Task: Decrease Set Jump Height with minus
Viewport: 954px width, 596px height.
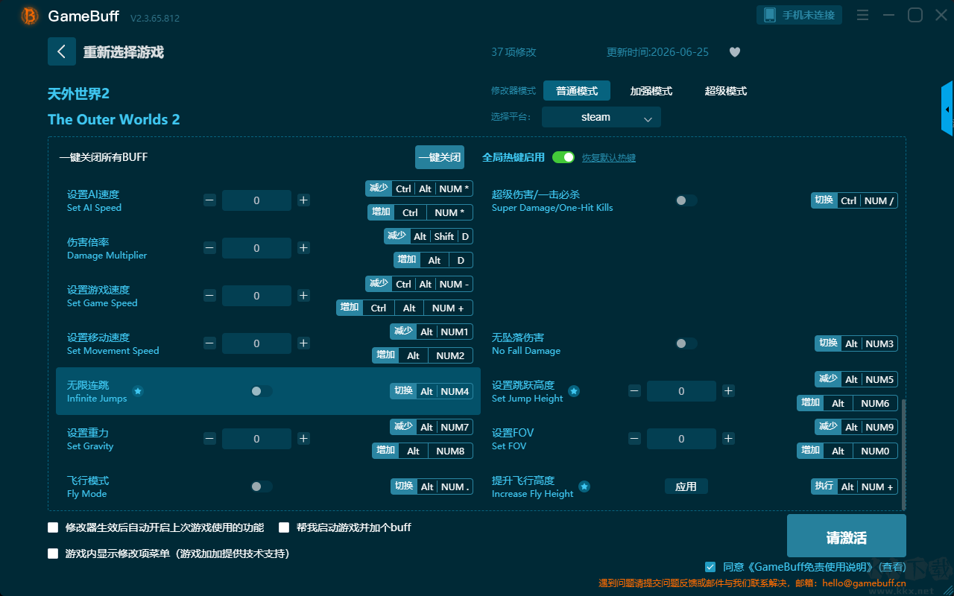Action: tap(634, 391)
